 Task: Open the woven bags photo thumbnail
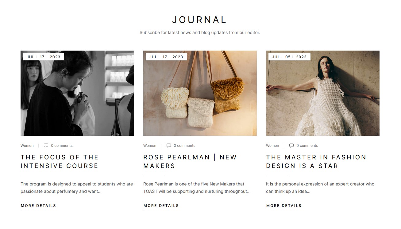pos(200,93)
